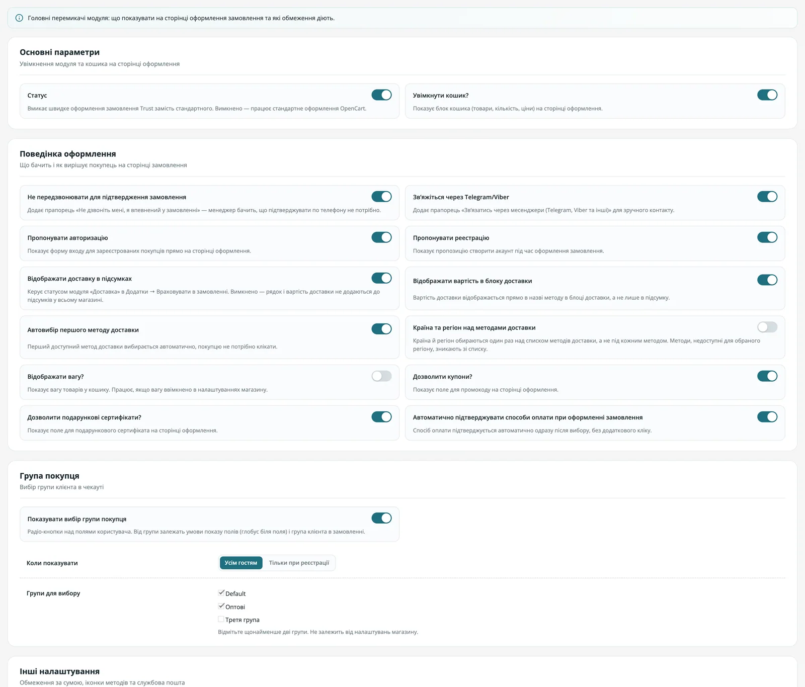This screenshot has height=687, width=805.
Task: Click the Група покупця heading
Action: pos(49,476)
